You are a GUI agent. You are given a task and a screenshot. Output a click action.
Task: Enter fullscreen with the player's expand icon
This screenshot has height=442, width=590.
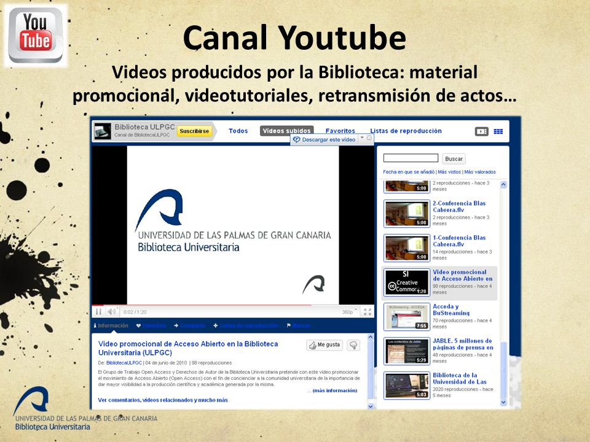368,312
